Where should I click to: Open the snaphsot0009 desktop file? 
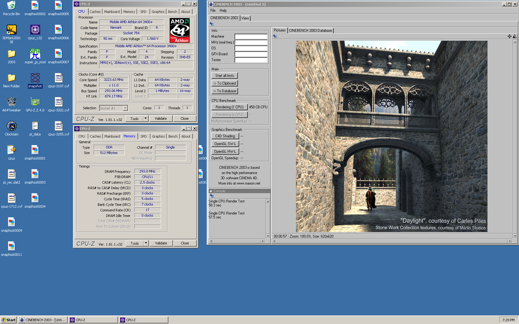pyautogui.click(x=11, y=225)
